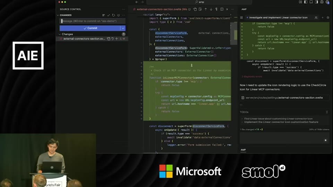Viewport: 333px width, 187px height.
Task: Open Manage gear icon in title bar
Action: tap(327, 2)
